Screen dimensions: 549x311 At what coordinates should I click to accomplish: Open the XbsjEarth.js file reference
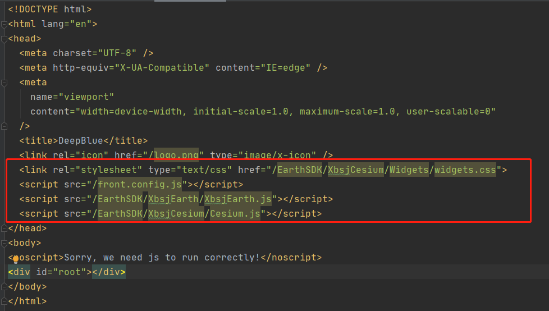238,199
